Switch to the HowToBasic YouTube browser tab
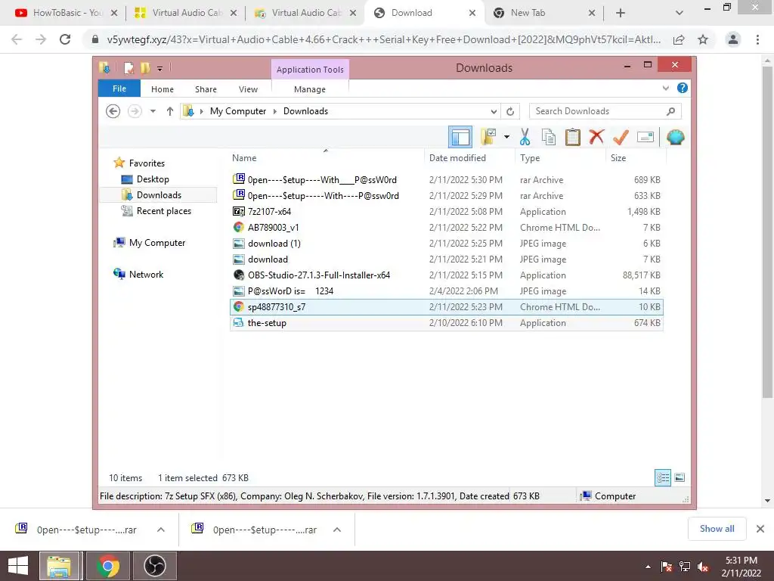This screenshot has width=774, height=581. (x=67, y=13)
